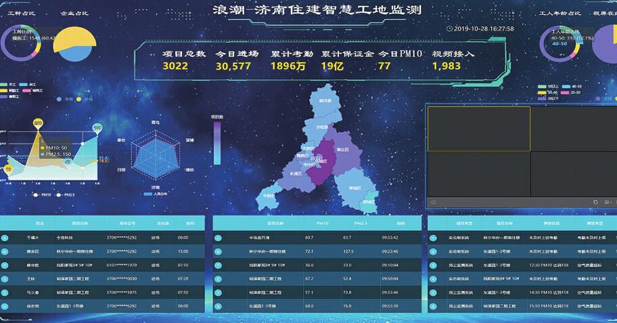Toggle the PM2.5 legend series on the line chart
Image resolution: width=617 pixels, height=323 pixels.
pos(66,194)
